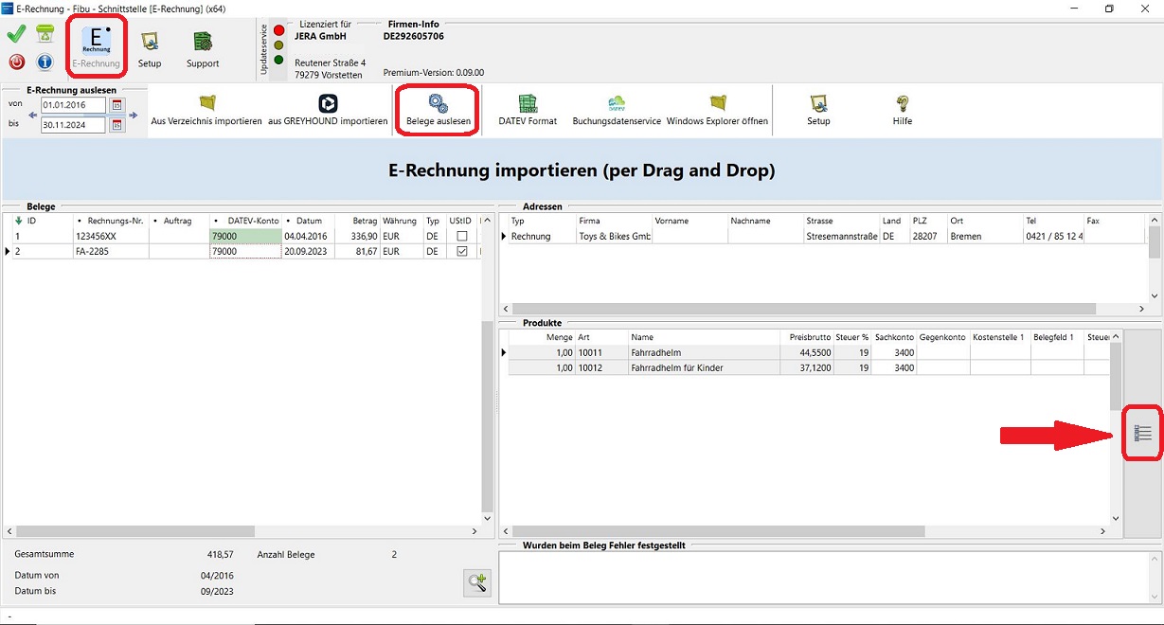Click the recycle bin icon
Image resolution: width=1164 pixels, height=625 pixels.
coord(45,35)
